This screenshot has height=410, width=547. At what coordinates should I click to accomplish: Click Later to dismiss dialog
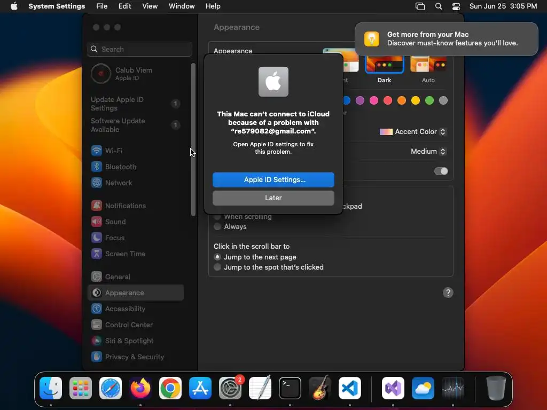point(273,198)
